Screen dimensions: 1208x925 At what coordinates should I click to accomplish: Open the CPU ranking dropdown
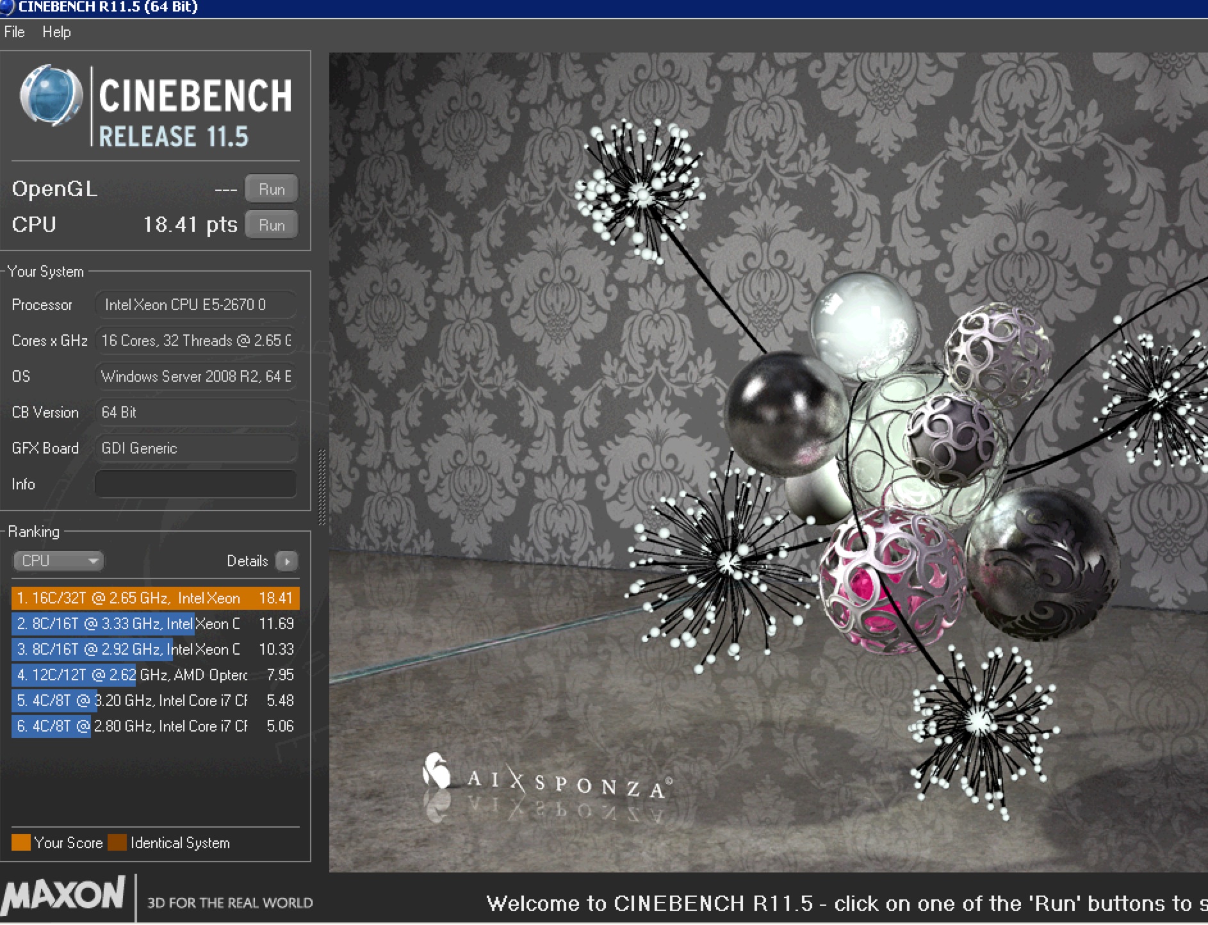click(x=58, y=561)
